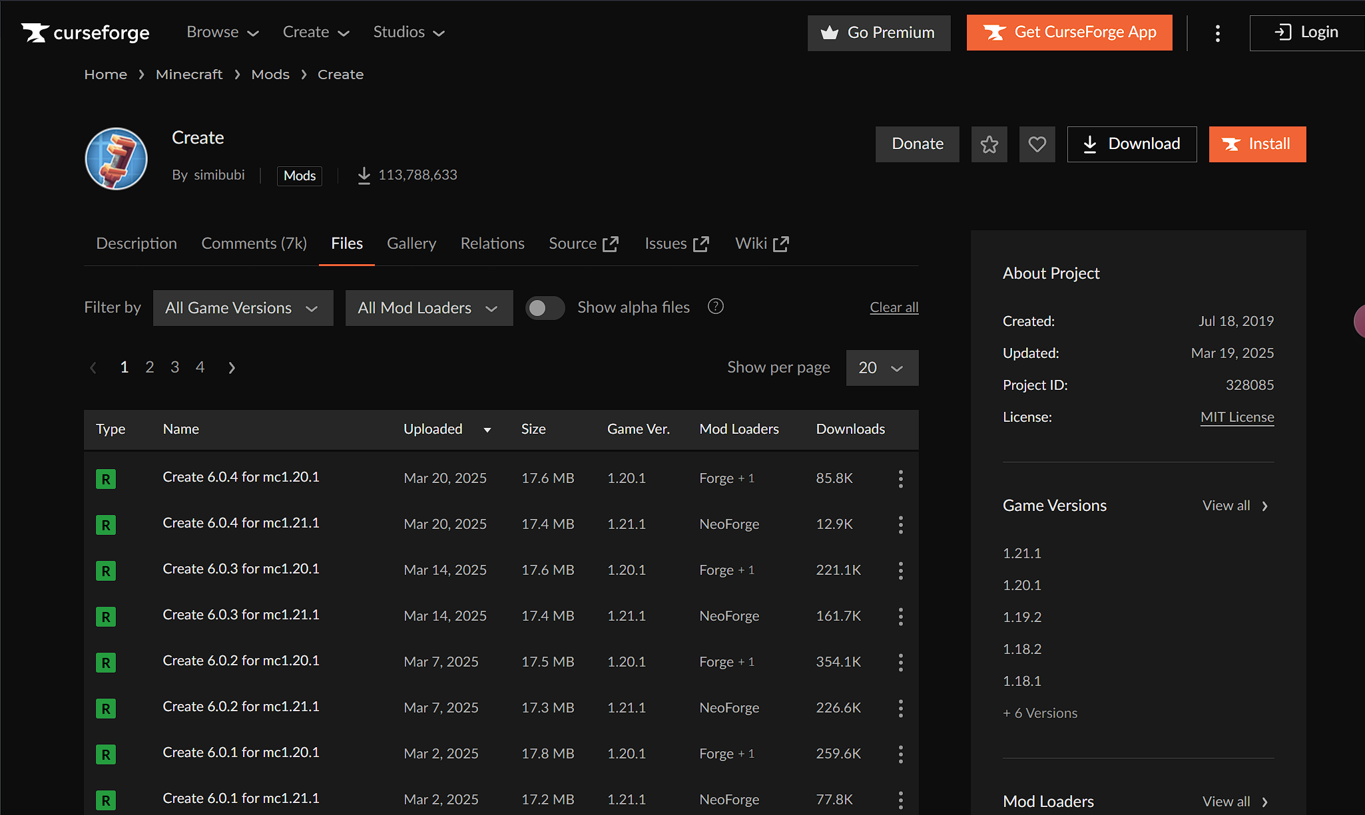Switch to the Gallery tab
This screenshot has height=815, width=1365.
[411, 244]
